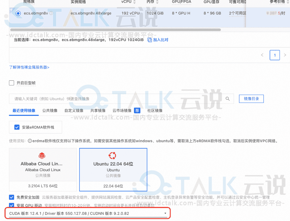
Task: Click the GPU/FPGA column header
Action: (x=181, y=2)
